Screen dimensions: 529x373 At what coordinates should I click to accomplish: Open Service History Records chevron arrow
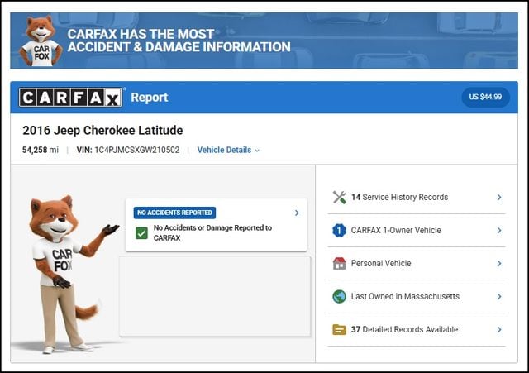click(499, 197)
